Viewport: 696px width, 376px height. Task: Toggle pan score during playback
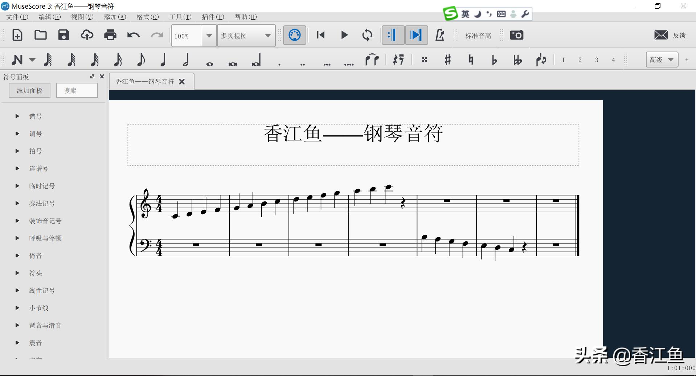click(x=416, y=35)
